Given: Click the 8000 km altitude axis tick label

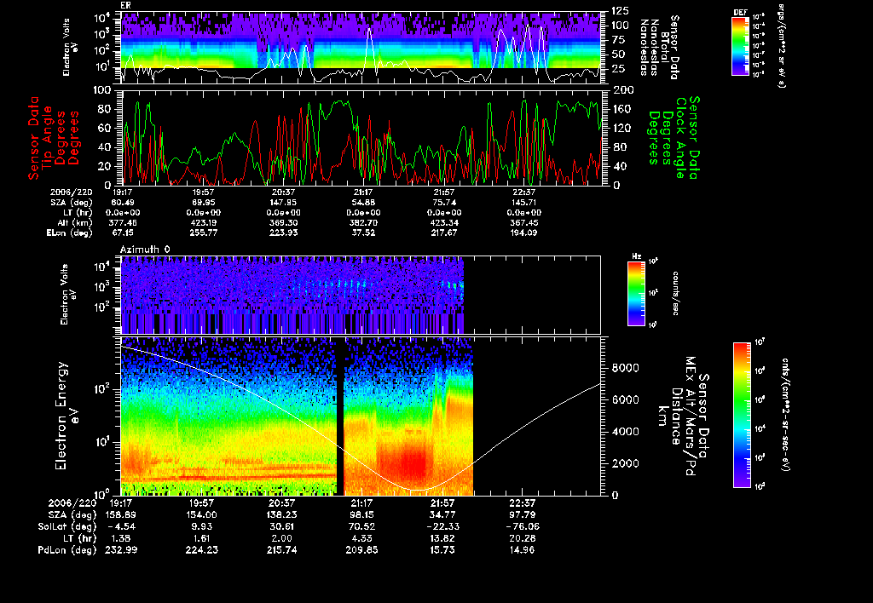Looking at the screenshot, I should 625,368.
